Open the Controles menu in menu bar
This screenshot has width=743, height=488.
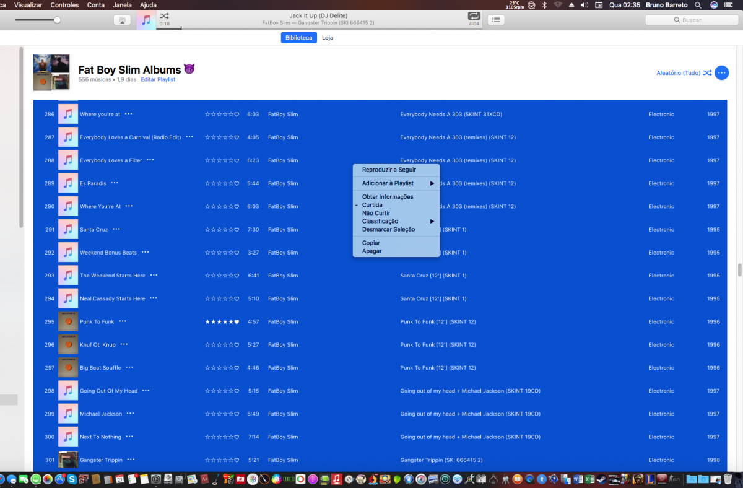click(65, 5)
